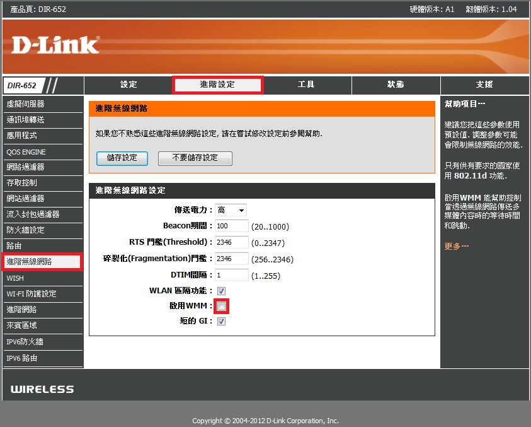The width and height of the screenshot is (531, 427).
Task: Toggle the WLAN 區隔功能 checkbox
Action: 221,291
